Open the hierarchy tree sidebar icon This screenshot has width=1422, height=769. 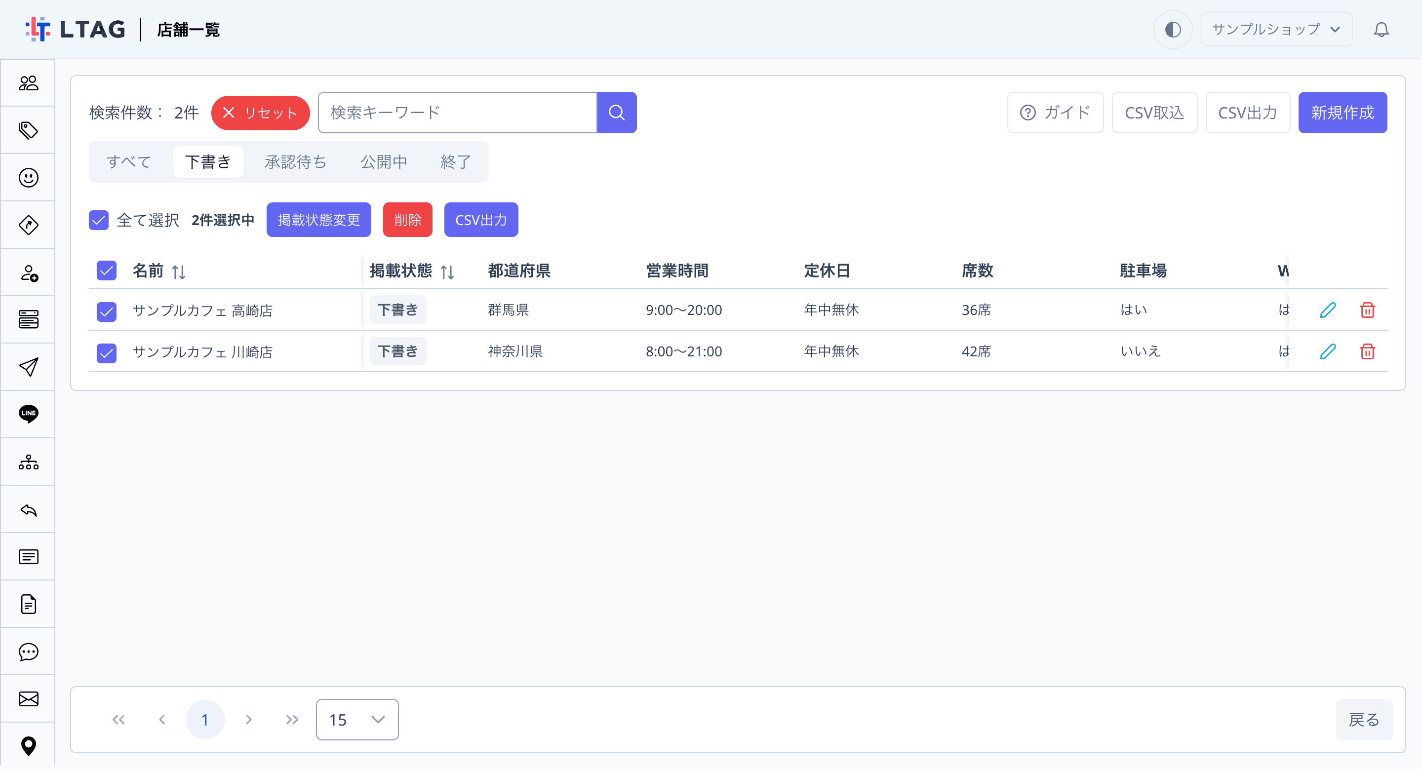click(28, 461)
